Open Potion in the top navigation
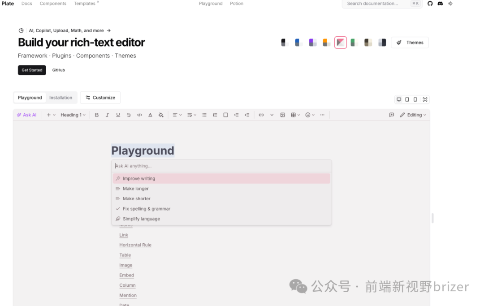Viewport: 484px width, 306px height. [x=237, y=4]
